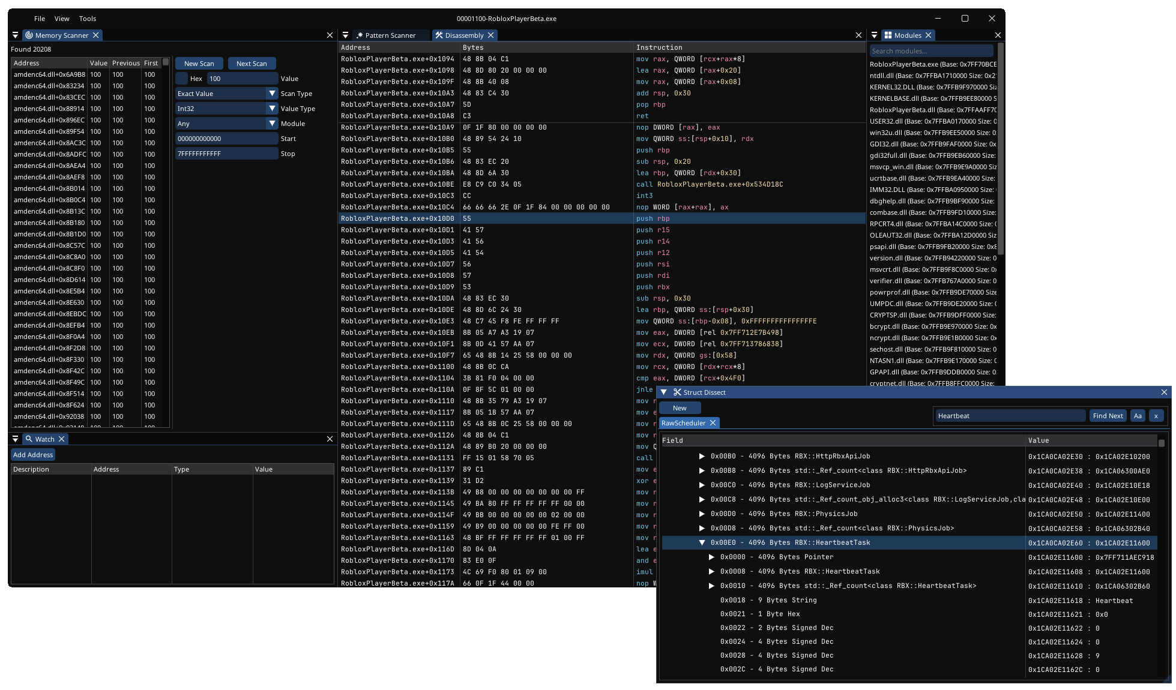The image size is (1176, 690).
Task: Open the Memory Scanner panel dropdown arrow
Action: click(15, 35)
